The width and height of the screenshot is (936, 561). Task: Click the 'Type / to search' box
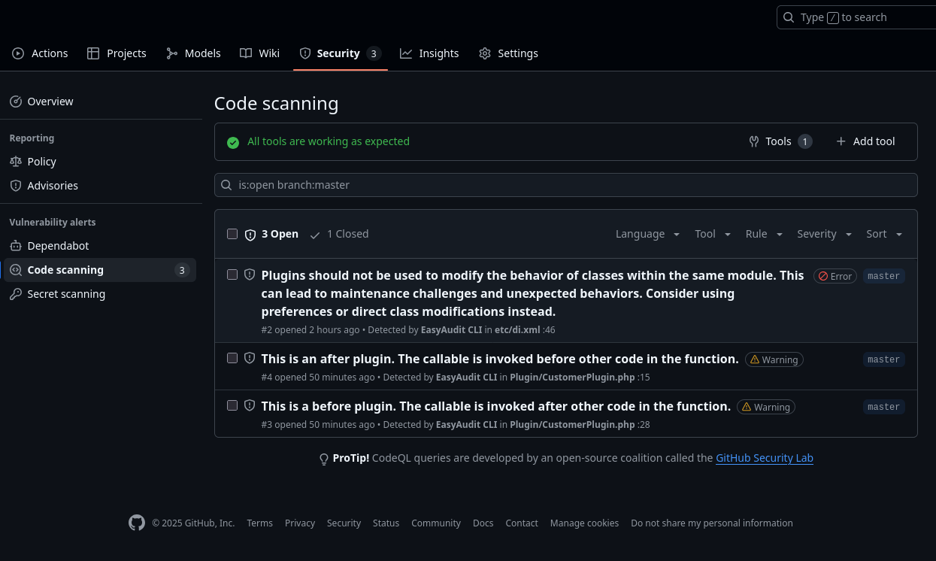856,17
